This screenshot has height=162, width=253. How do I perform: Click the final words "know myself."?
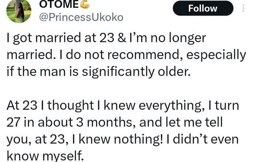(45, 156)
